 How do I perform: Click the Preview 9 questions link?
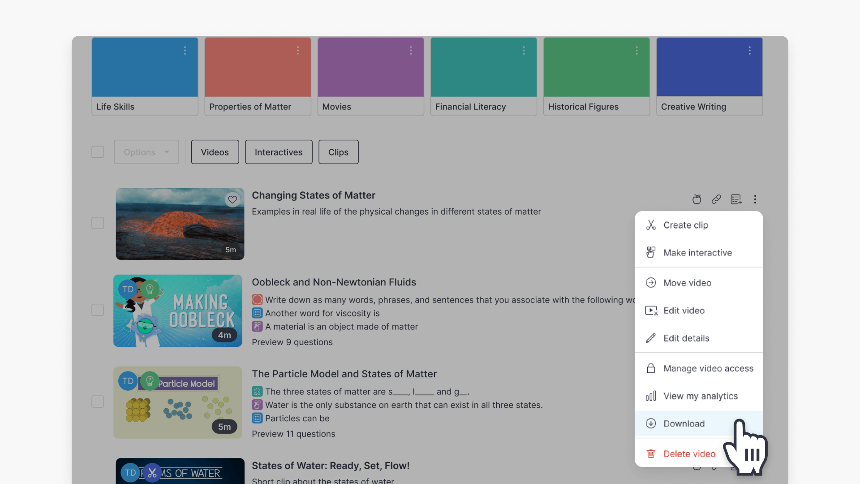[292, 342]
